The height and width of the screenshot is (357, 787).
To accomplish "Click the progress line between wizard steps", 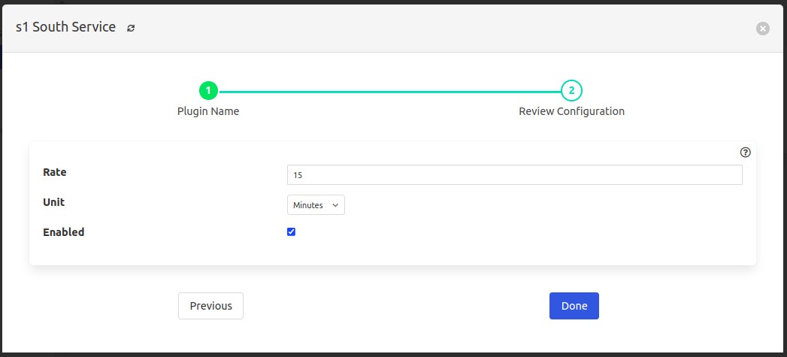I will coord(389,91).
